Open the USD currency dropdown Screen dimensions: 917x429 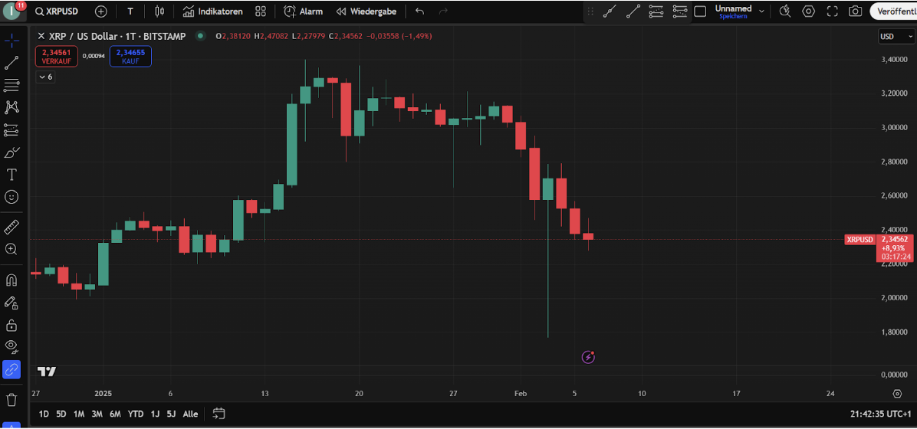tap(896, 37)
